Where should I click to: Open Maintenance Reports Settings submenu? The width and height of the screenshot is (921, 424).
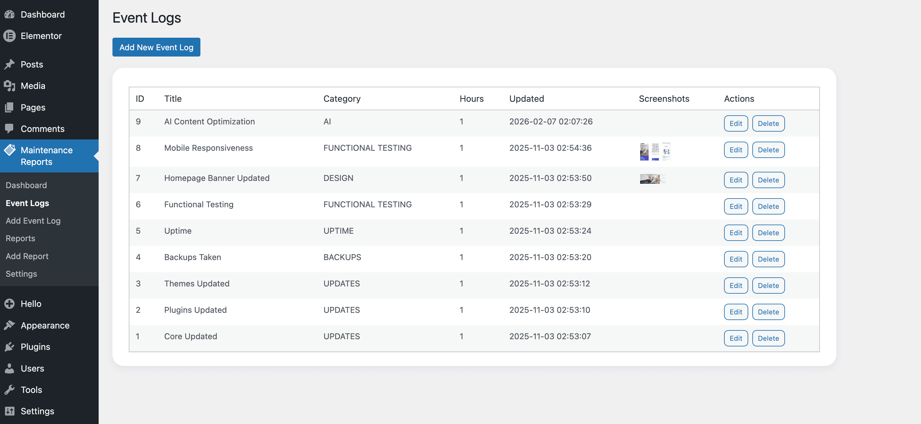click(21, 274)
